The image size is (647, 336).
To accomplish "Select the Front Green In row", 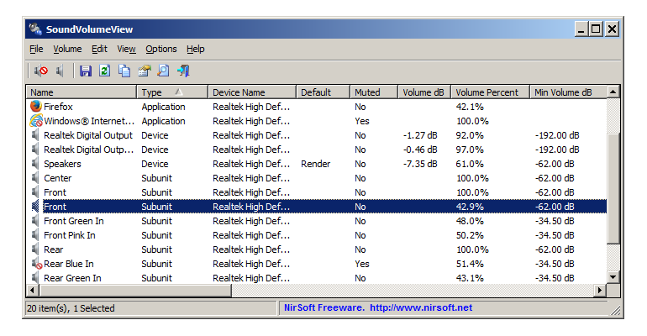I will click(x=317, y=221).
